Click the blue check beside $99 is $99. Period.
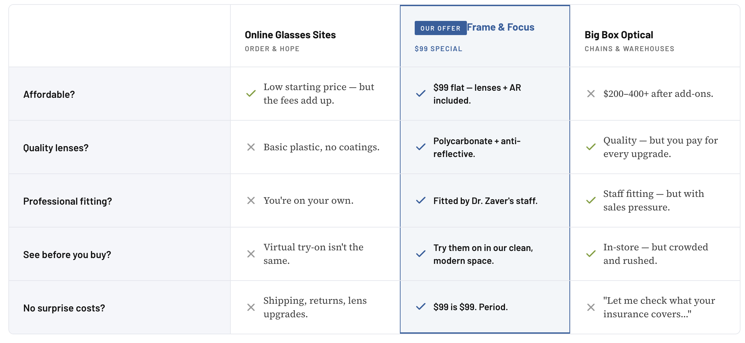Screen dimensions: 745x343 tap(421, 307)
